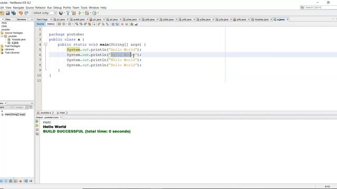Viewport: 337px width, 189px height.
Task: Click the Find Previous Occurrence icon
Action: [81, 24]
